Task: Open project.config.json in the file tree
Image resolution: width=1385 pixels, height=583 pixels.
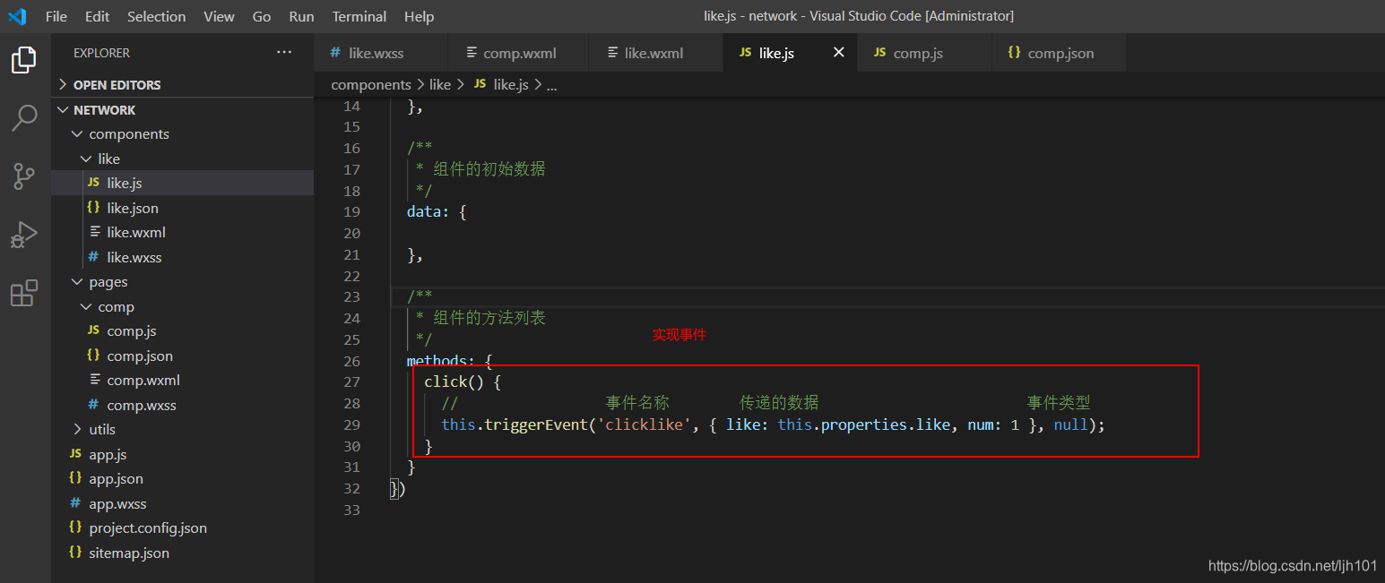Action: tap(182, 527)
